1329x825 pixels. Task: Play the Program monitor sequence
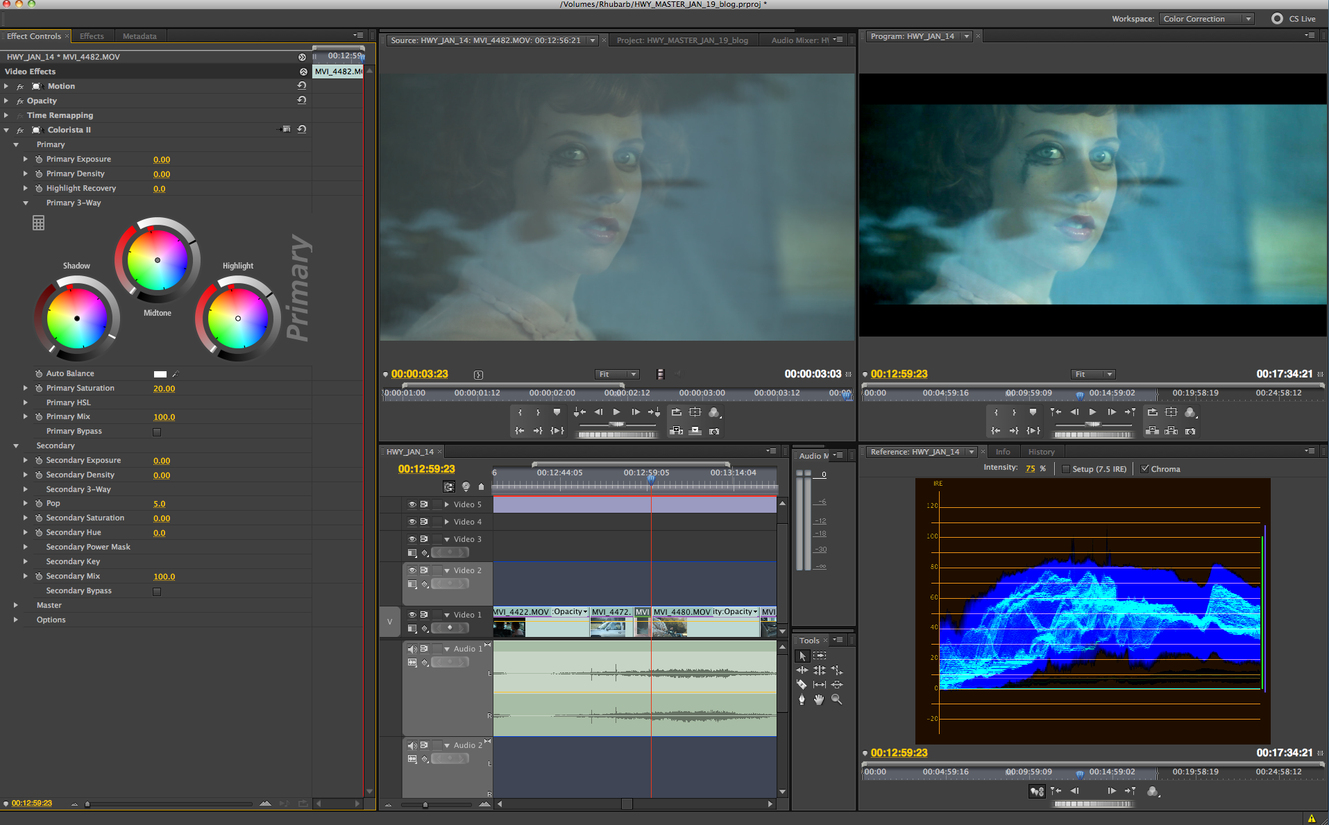(1092, 412)
